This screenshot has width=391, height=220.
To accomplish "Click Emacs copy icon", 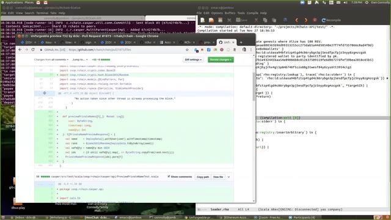I will pyautogui.click(x=265, y=20).
